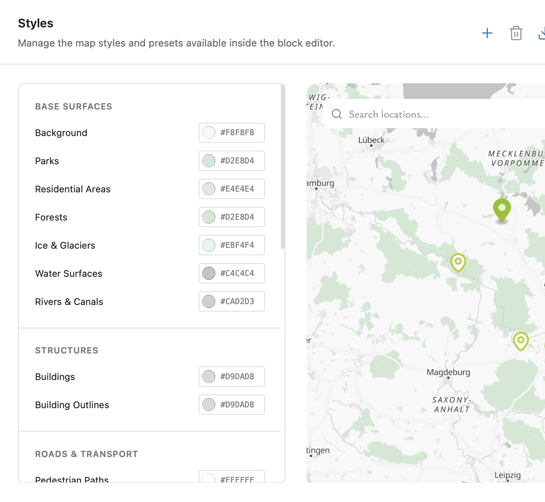This screenshot has width=545, height=502.
Task: Select the outlined pin at right map edge
Action: [x=521, y=341]
